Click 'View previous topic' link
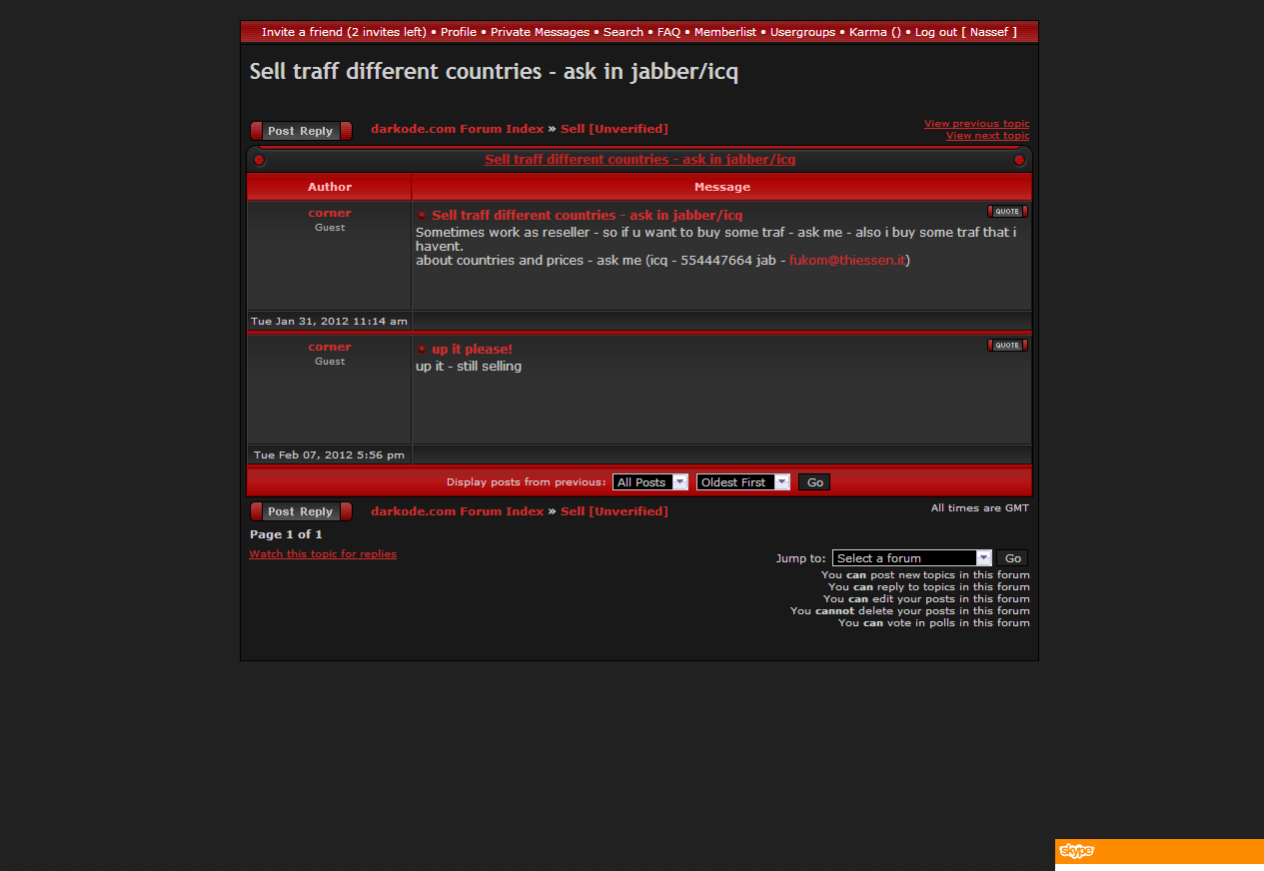1264x871 pixels. tap(975, 124)
